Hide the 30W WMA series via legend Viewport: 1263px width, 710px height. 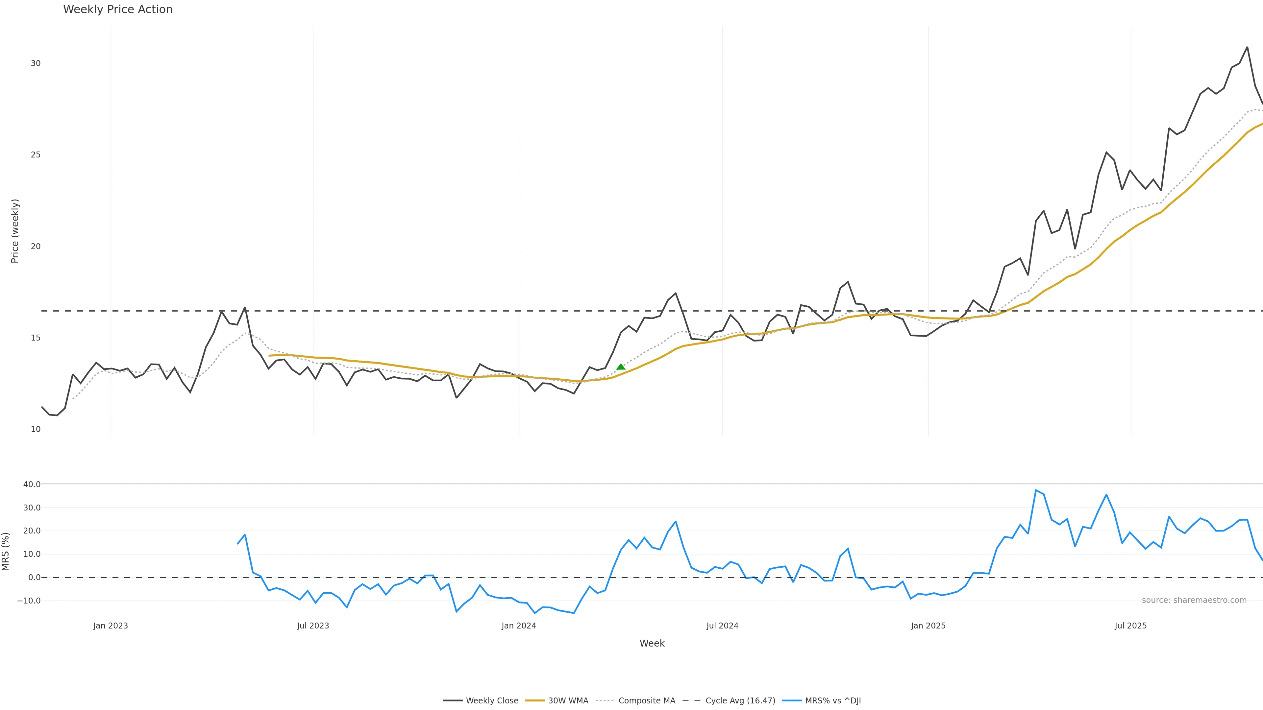click(568, 701)
